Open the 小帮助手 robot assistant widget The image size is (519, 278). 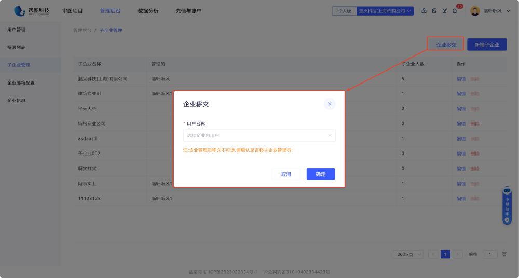(x=507, y=205)
